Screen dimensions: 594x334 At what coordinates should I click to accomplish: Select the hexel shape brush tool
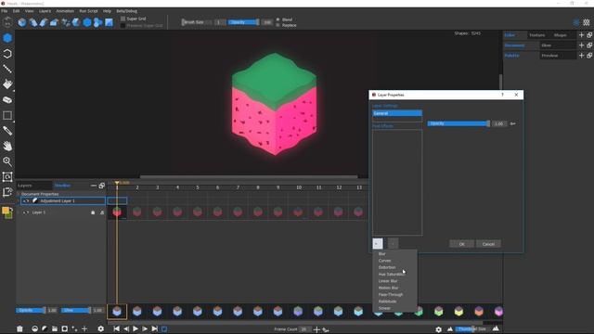pos(7,38)
